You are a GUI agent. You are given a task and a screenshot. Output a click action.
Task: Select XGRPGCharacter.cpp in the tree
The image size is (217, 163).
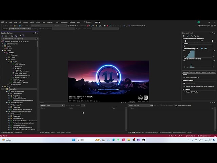[22, 71]
